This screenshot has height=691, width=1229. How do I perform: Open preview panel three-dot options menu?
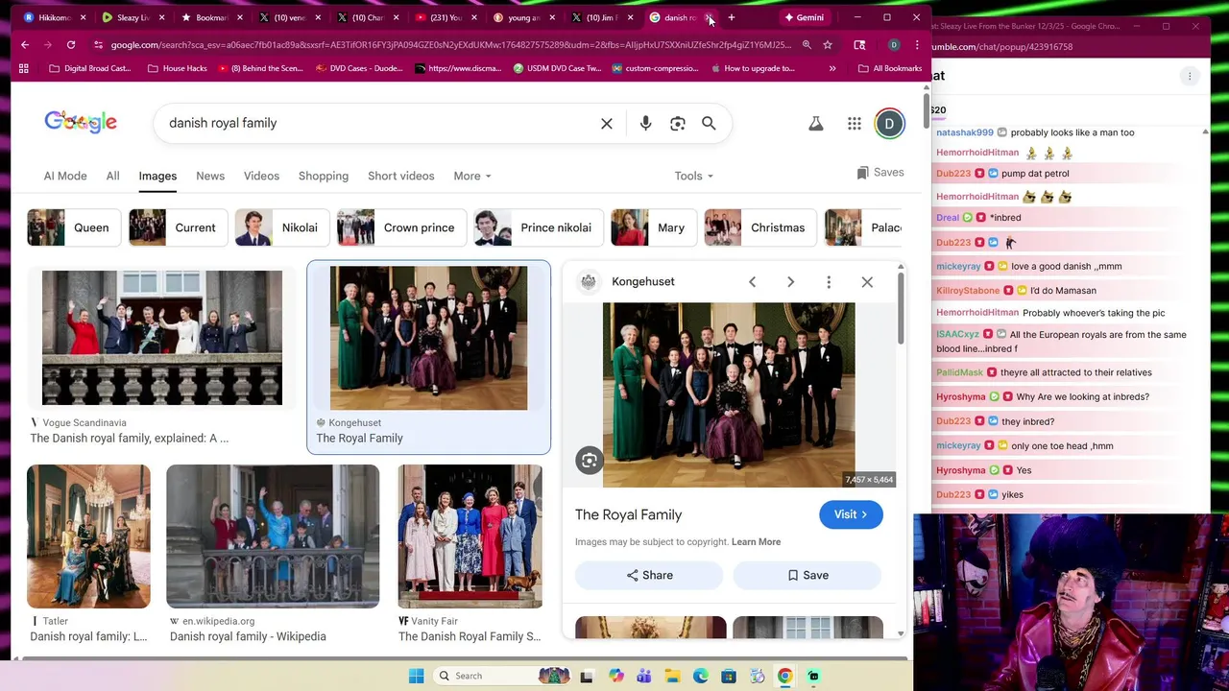(x=829, y=281)
